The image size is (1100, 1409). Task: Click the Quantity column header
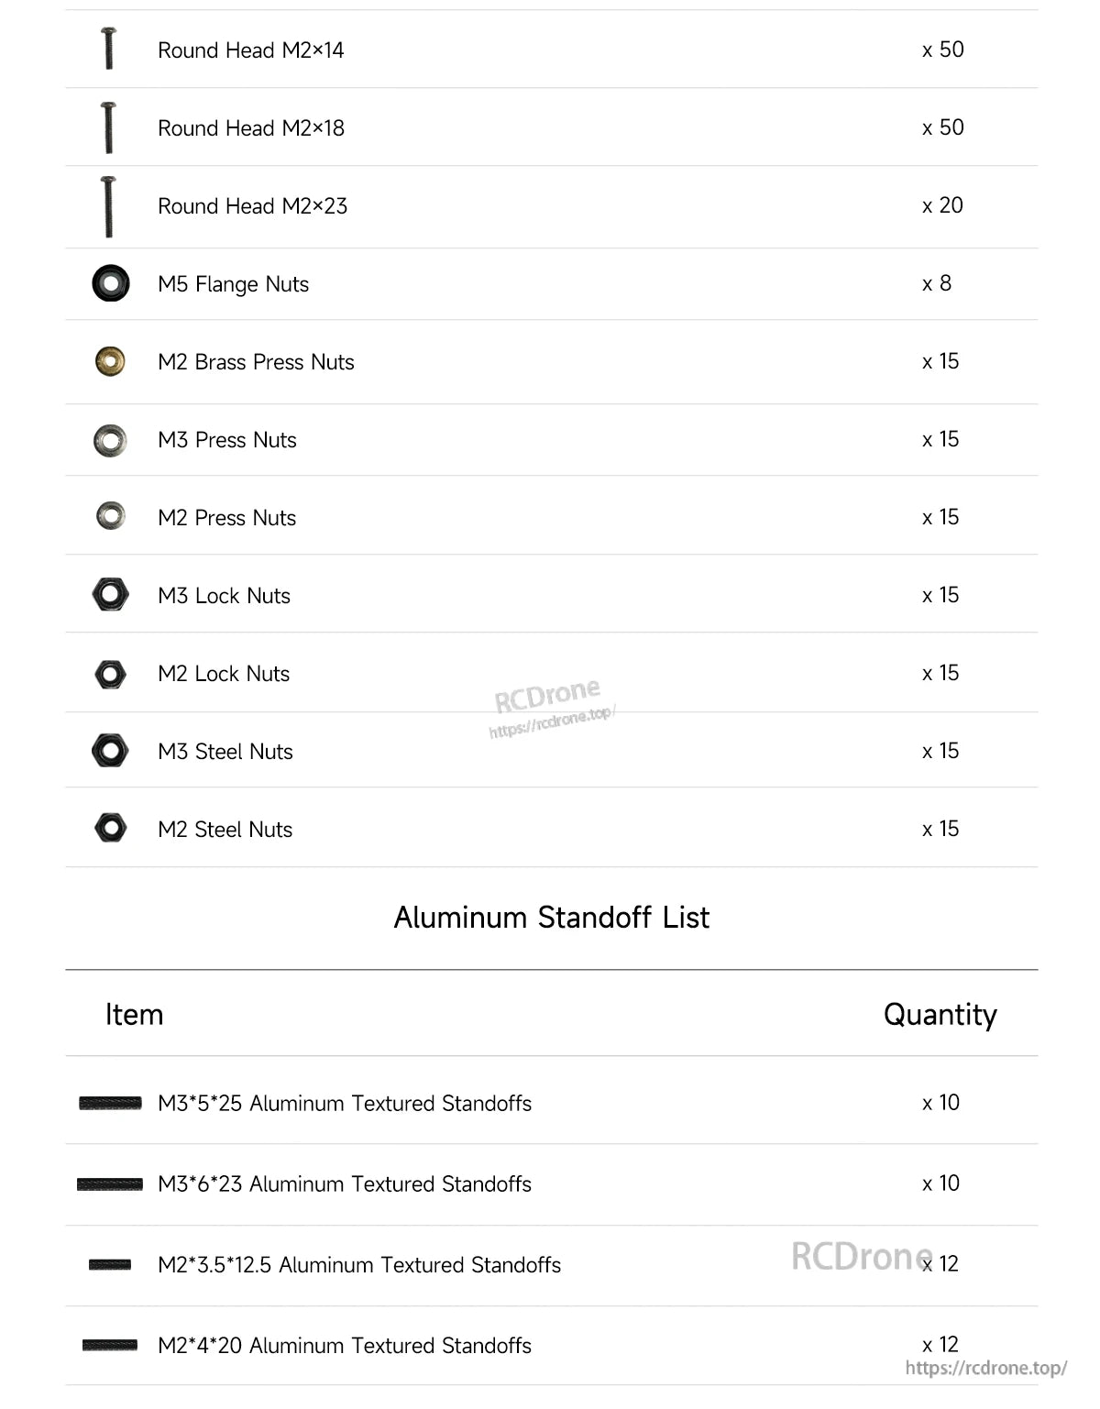tap(940, 1015)
